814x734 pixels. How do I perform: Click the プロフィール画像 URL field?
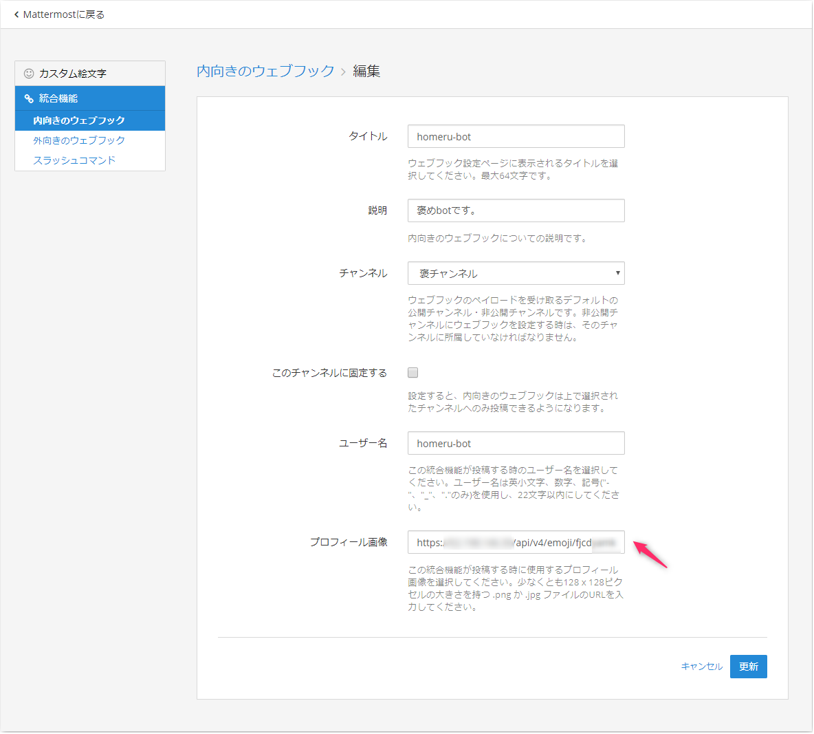coord(516,542)
